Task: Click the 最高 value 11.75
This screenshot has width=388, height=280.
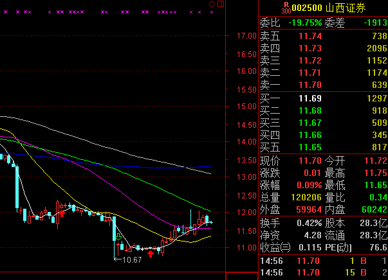Action: coord(376,173)
